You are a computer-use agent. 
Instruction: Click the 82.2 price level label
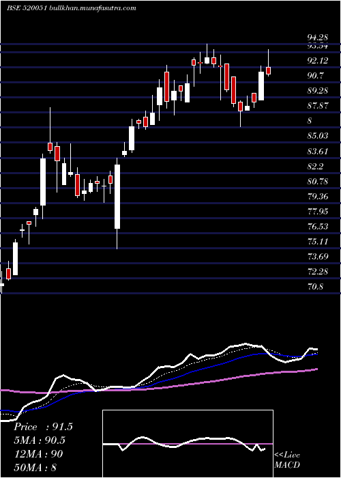point(315,167)
